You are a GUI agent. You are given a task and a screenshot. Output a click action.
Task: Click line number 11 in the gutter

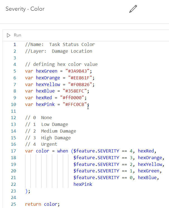(x=13, y=111)
